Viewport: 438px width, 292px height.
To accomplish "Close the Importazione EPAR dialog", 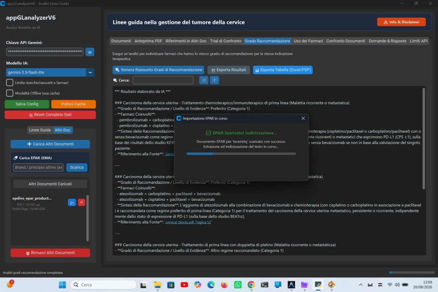I will click(x=303, y=118).
